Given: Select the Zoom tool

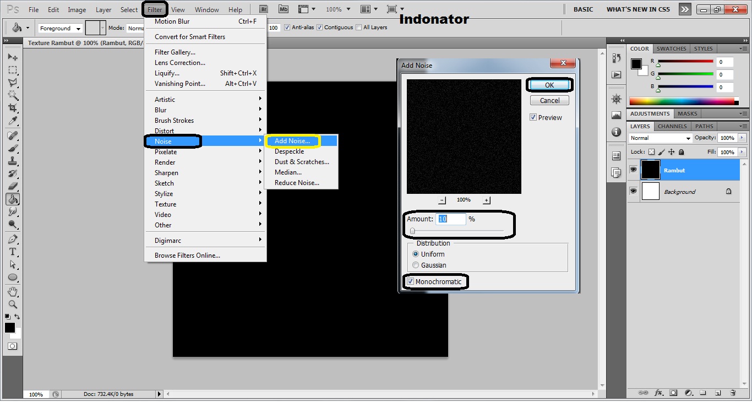Looking at the screenshot, I should (13, 303).
